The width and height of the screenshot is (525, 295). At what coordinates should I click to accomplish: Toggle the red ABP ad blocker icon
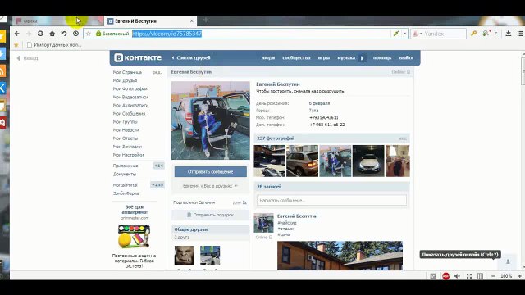point(445,276)
